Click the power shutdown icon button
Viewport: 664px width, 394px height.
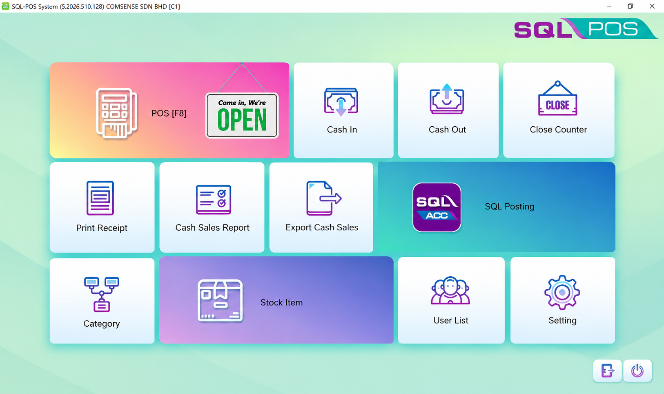[x=637, y=371]
